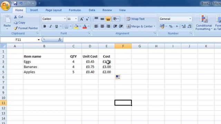
Task: Open the View tab
Action: pyautogui.click(x=122, y=10)
